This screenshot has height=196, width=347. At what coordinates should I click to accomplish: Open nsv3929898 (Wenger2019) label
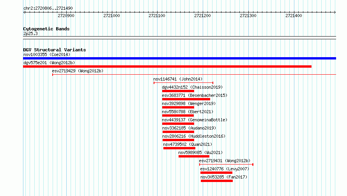click(x=189, y=103)
